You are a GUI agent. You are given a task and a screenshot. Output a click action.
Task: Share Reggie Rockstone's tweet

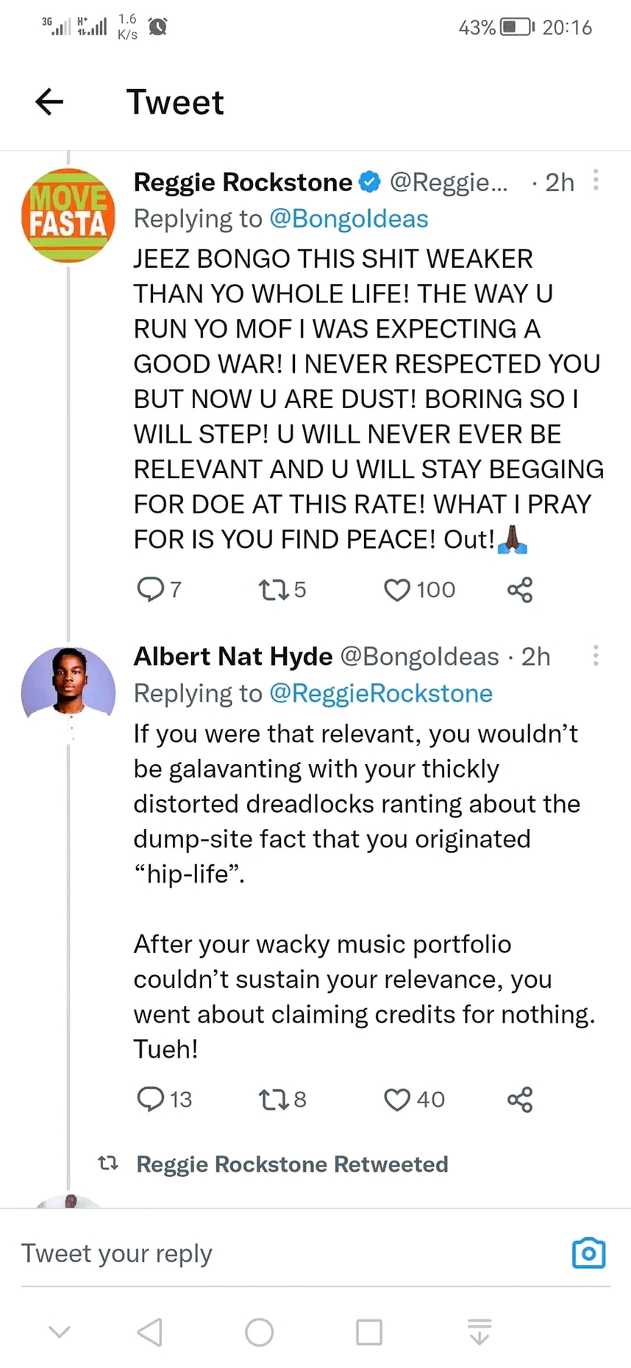(520, 589)
